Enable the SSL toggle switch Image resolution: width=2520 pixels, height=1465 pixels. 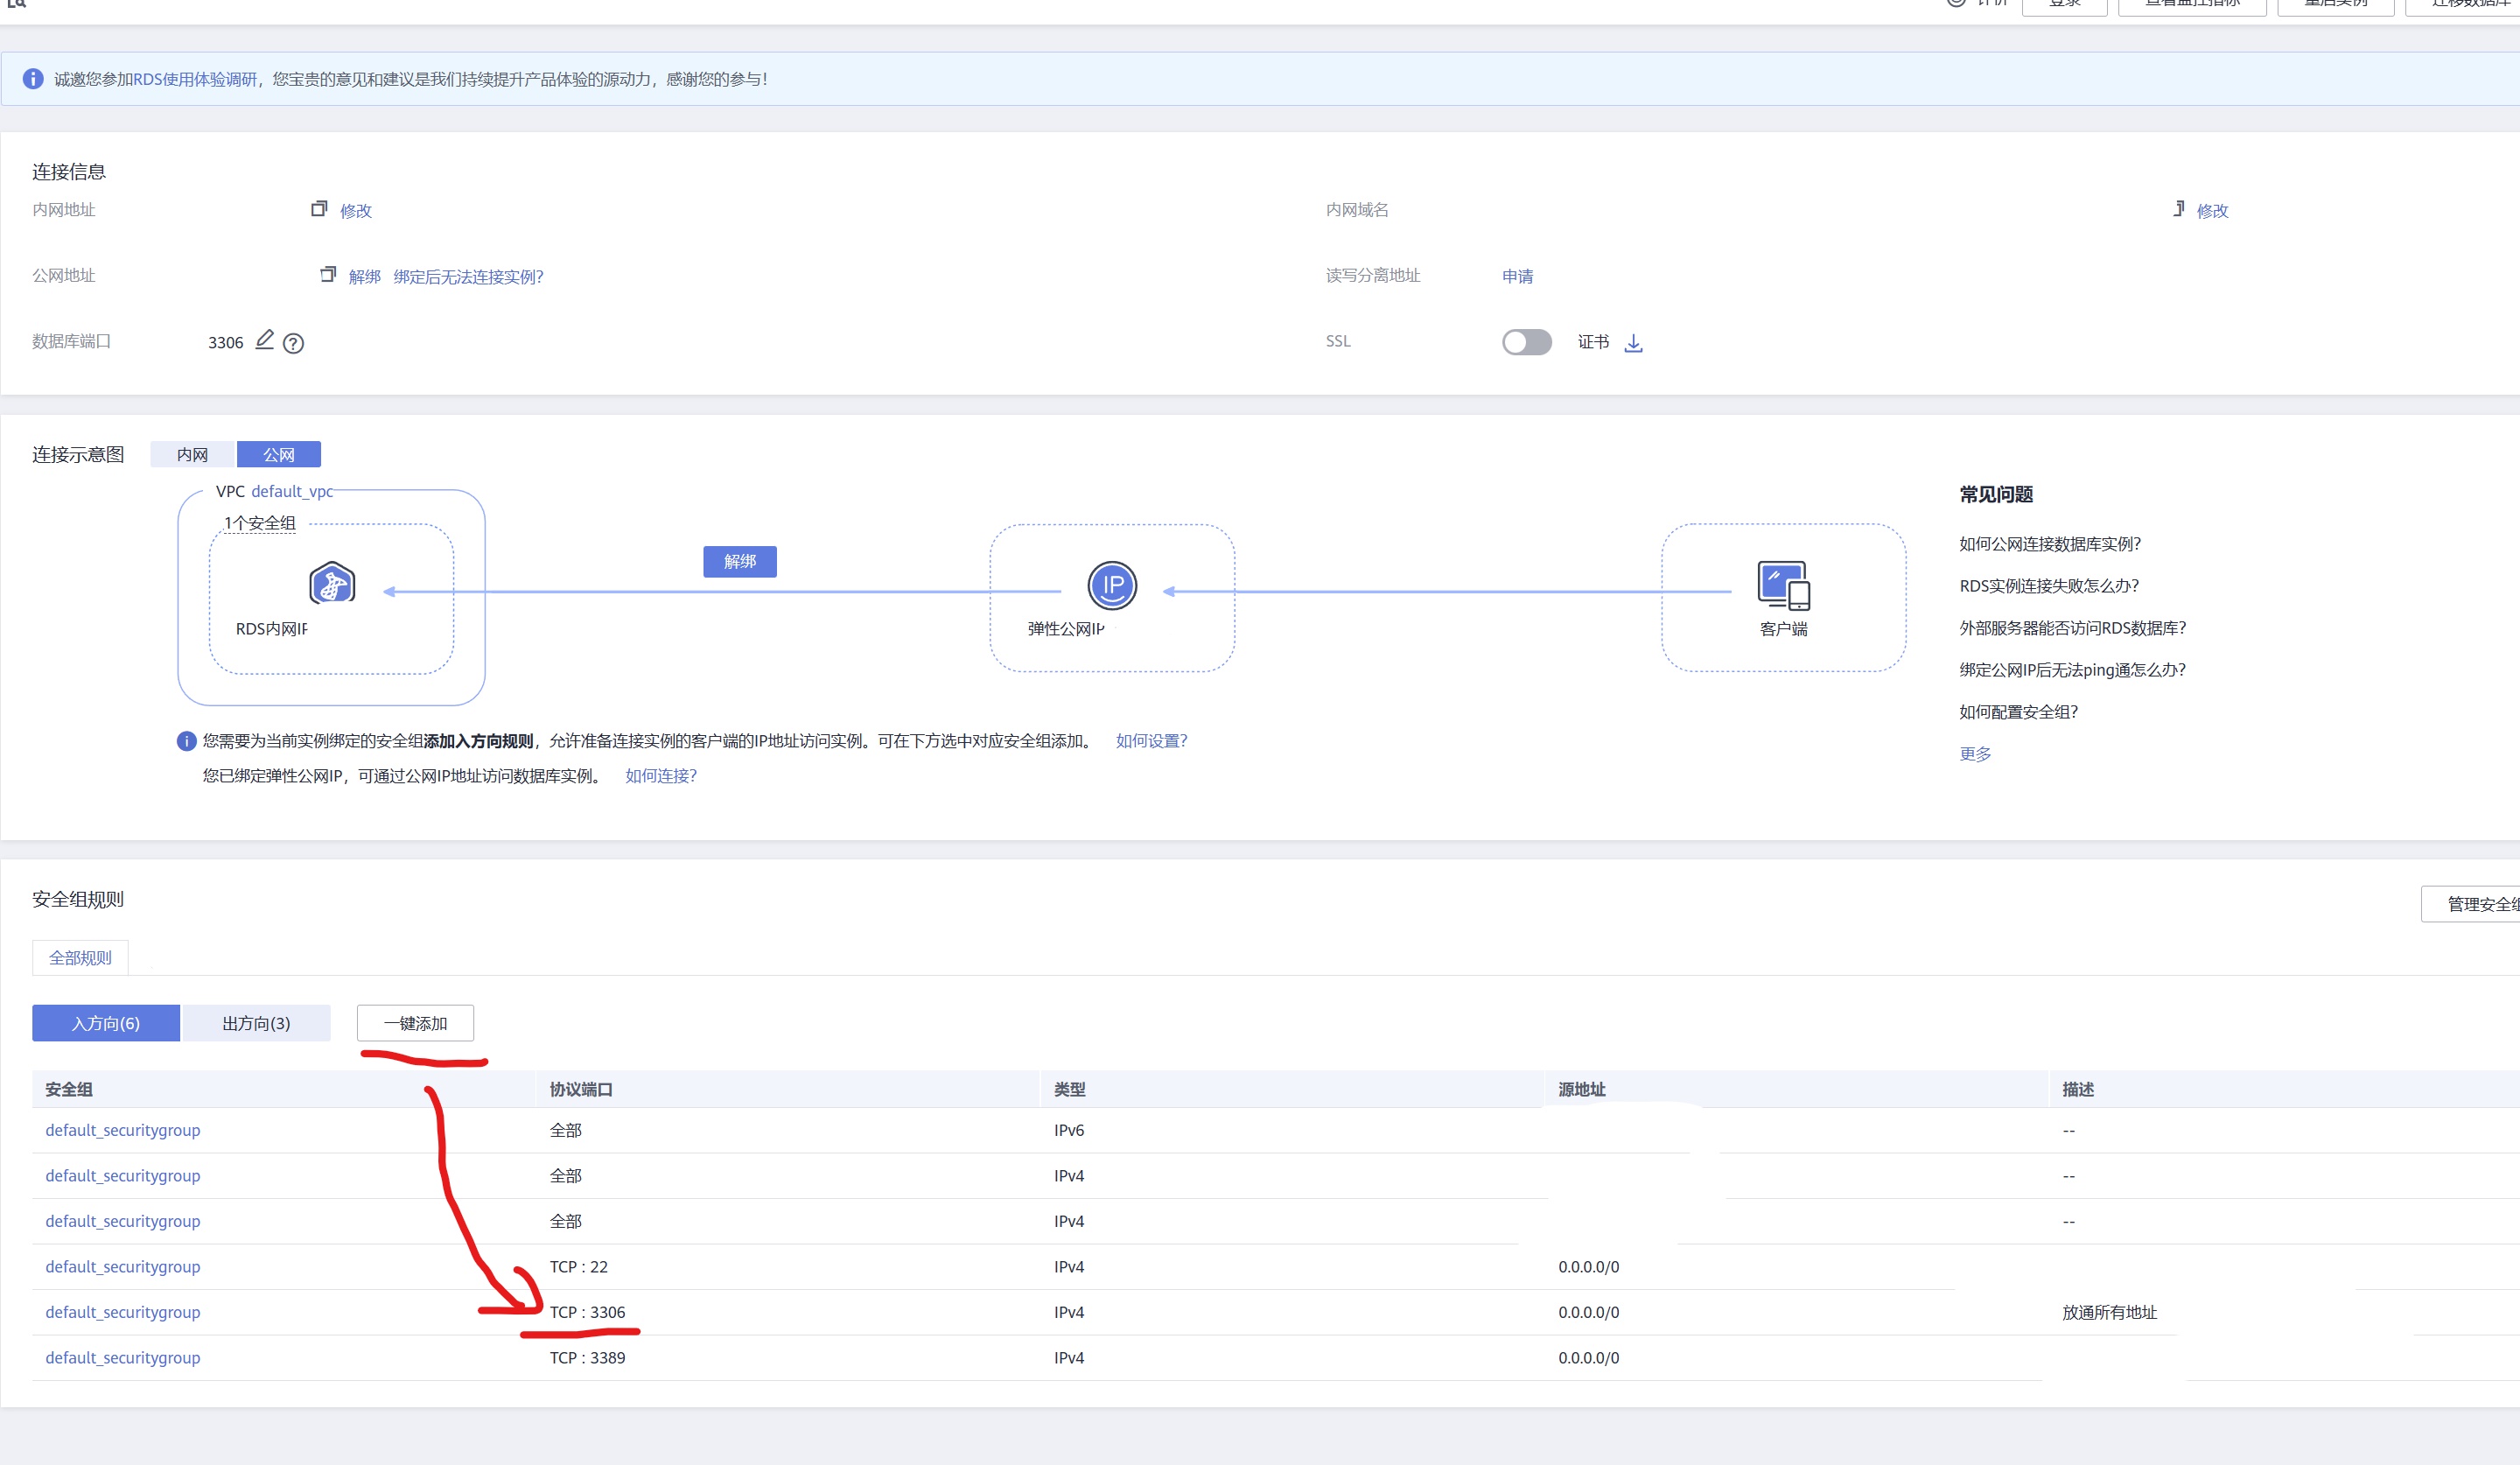pyautogui.click(x=1526, y=342)
